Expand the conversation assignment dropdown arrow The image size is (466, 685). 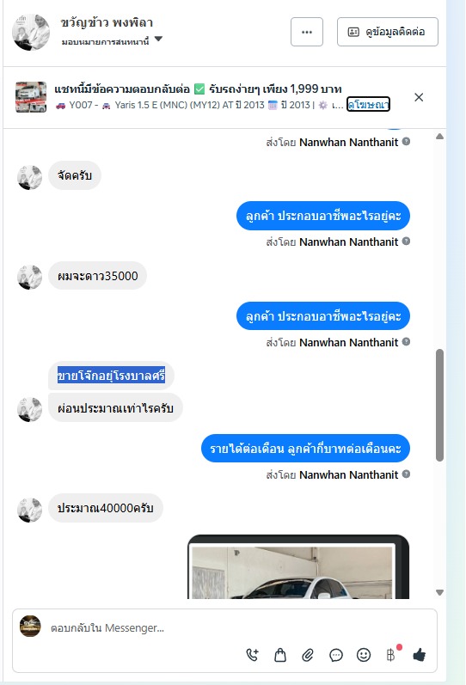click(x=159, y=39)
